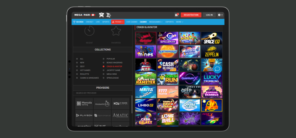Open the gift bonus icon with notification
This screenshot has height=138, width=296.
177,15
